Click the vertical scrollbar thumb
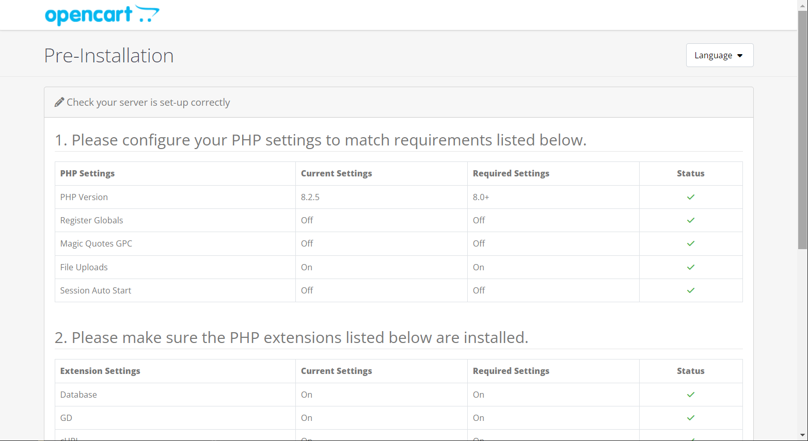Screen dimensions: 808x441 [802, 129]
